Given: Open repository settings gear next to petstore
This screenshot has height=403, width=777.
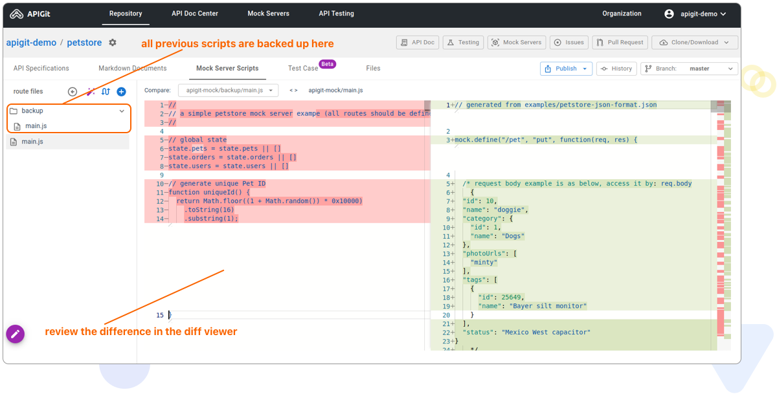Looking at the screenshot, I should (x=113, y=43).
